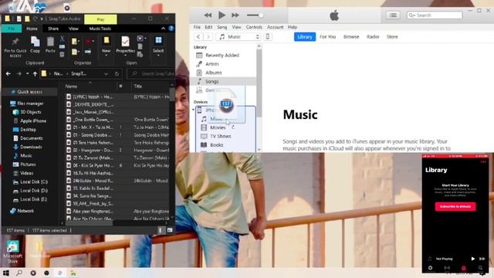This screenshot has height=278, width=494.
Task: Click the iPhone device icon in iTunes toolbar
Action: (268, 36)
